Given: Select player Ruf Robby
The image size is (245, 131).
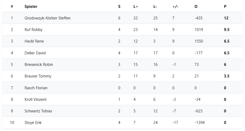Looking at the screenshot, I should (x=33, y=30).
